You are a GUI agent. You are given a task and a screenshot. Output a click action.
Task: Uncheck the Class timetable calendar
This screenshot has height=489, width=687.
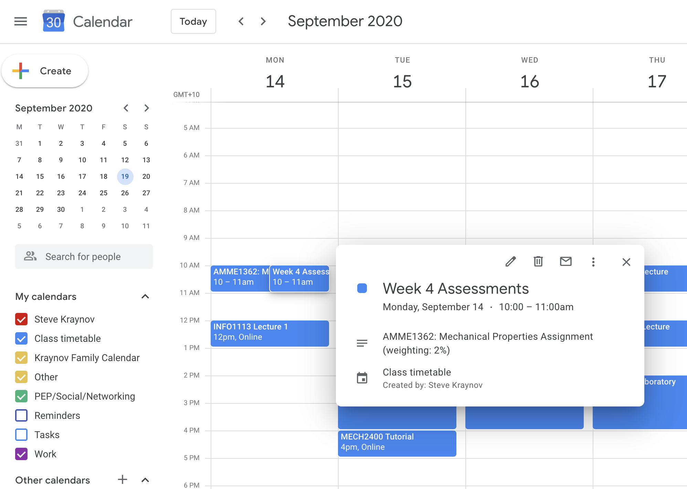click(x=21, y=338)
